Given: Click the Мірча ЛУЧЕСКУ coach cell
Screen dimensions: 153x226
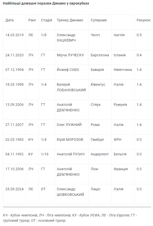Looking at the screenshot, I should point(70,55).
